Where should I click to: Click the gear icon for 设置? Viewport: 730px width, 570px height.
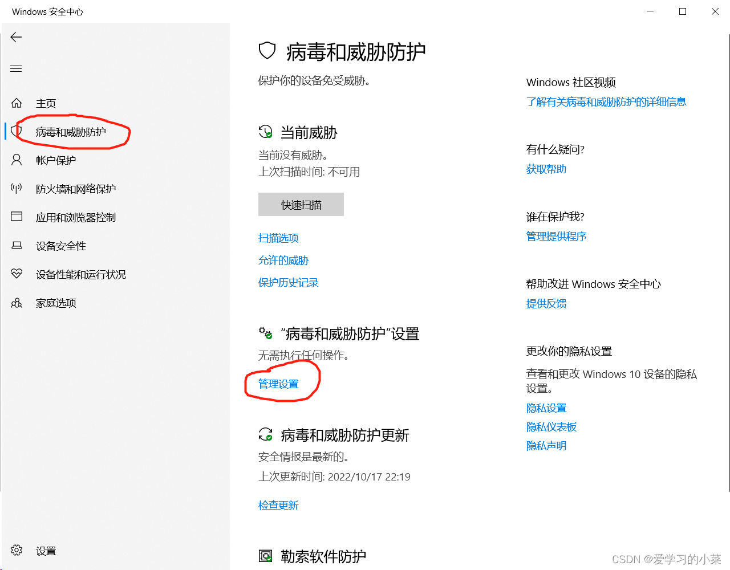coord(17,550)
